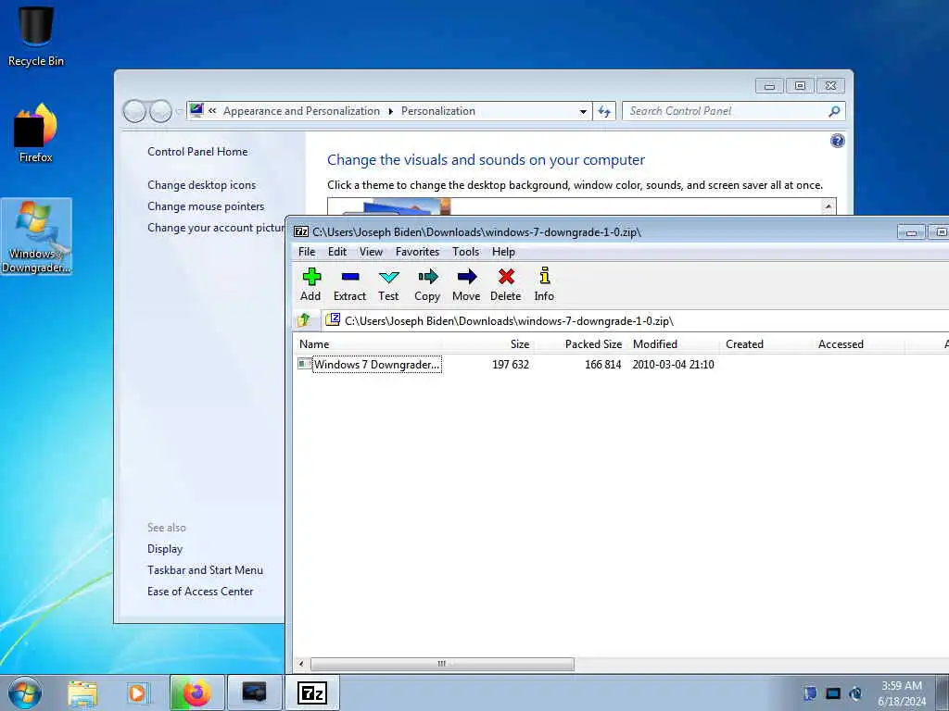Click the packed size value 166 814
This screenshot has width=949, height=711.
[x=602, y=365]
